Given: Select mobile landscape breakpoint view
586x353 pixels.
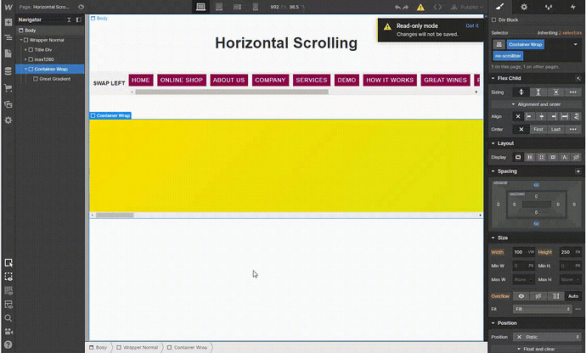Looking at the screenshot, I should tap(237, 7).
